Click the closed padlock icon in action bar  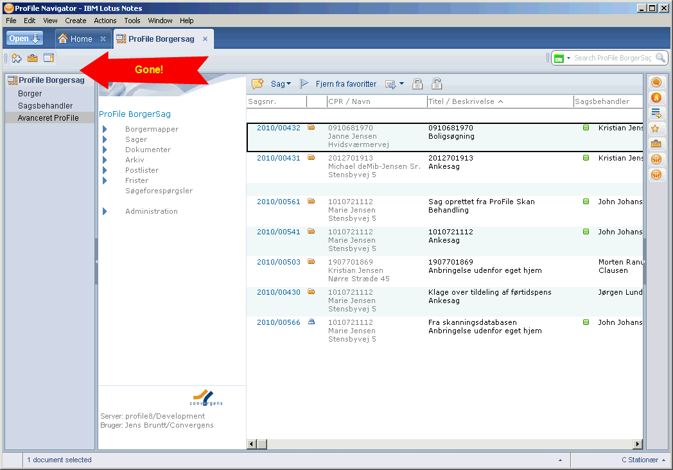[417, 84]
